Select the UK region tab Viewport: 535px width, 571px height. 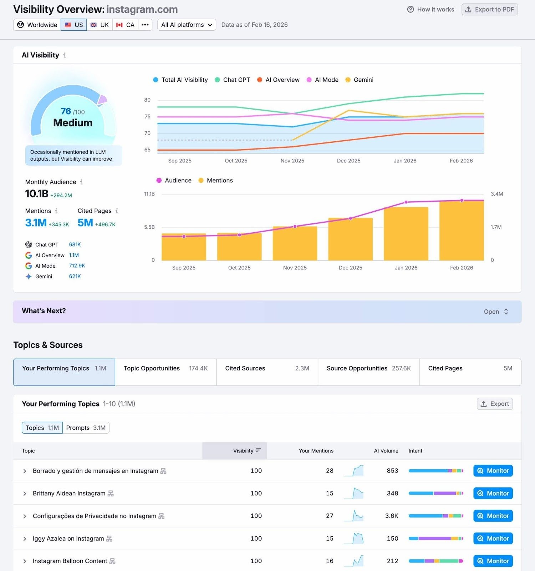(x=100, y=25)
